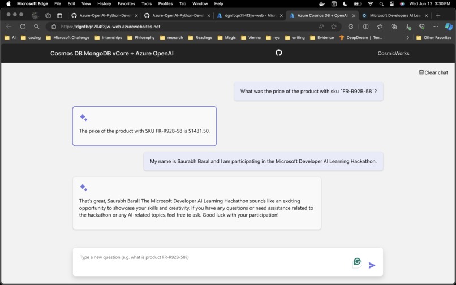
Task: Click the My name is Saurabh Baral message
Action: coord(263,161)
